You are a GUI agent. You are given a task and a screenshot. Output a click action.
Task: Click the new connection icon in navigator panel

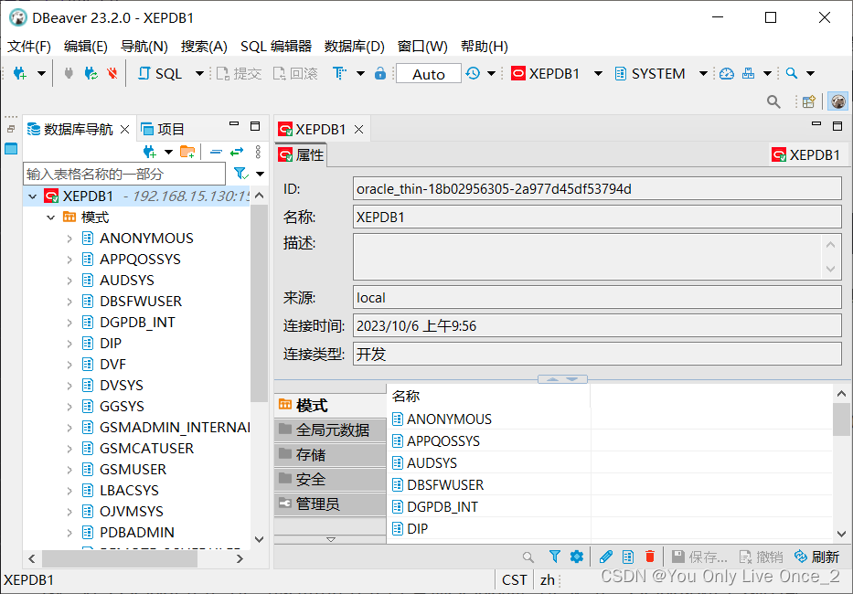point(149,152)
